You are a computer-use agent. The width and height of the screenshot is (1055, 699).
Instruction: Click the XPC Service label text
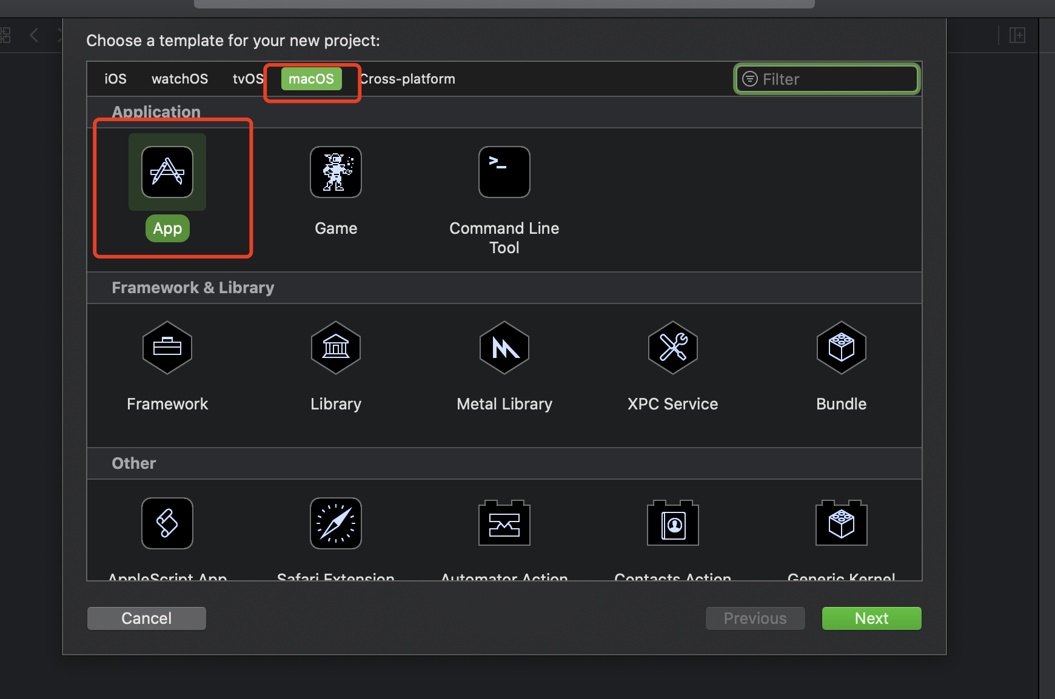click(673, 404)
